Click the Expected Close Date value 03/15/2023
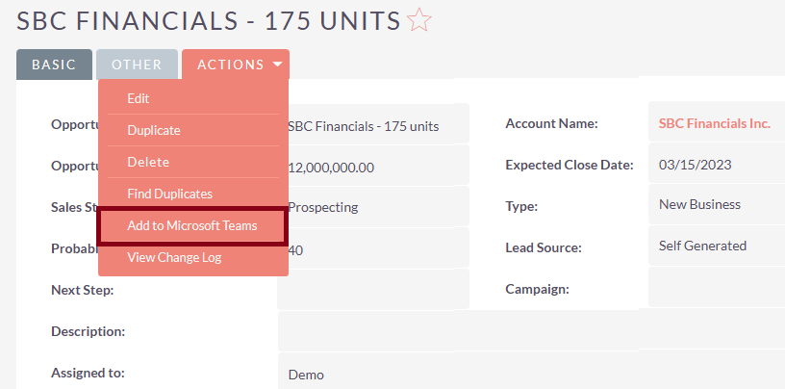Viewport: 785px width, 389px height. (x=695, y=165)
